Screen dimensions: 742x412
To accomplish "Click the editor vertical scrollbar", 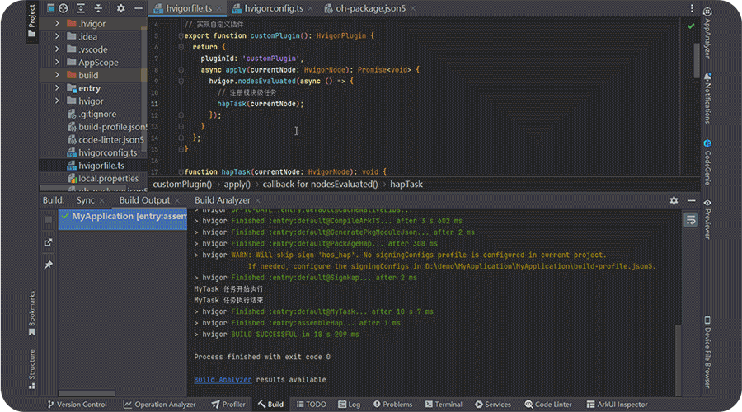I will (x=697, y=62).
